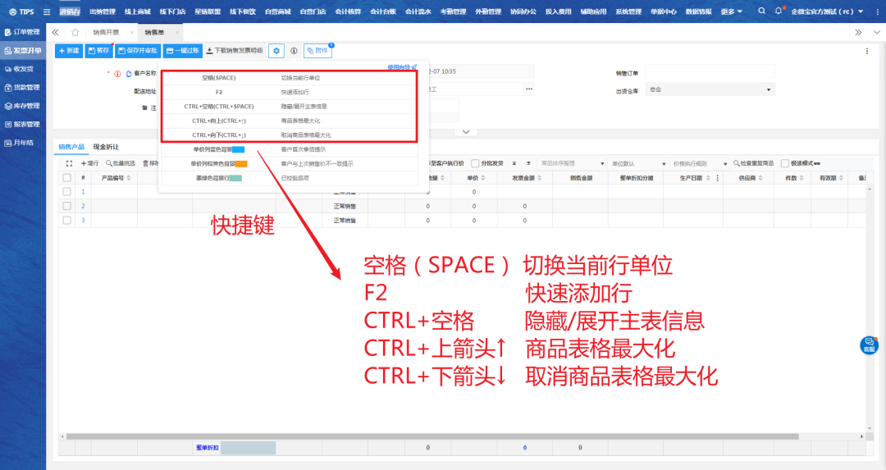Screen dimensions: 886x470
Task: Go to the home tab icon
Action: tap(75, 32)
